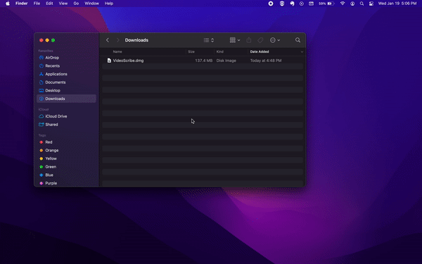
Task: Click the Evernote elephant menu bar icon
Action: pos(292,4)
